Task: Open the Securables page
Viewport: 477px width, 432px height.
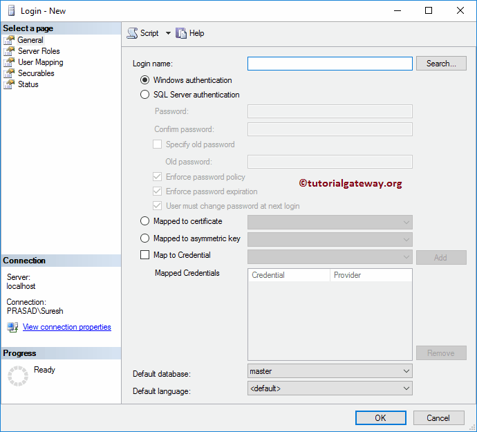Action: coord(36,73)
